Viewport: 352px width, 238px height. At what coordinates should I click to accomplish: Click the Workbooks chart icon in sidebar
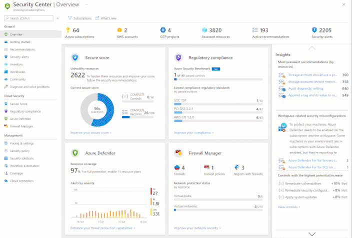click(6, 72)
